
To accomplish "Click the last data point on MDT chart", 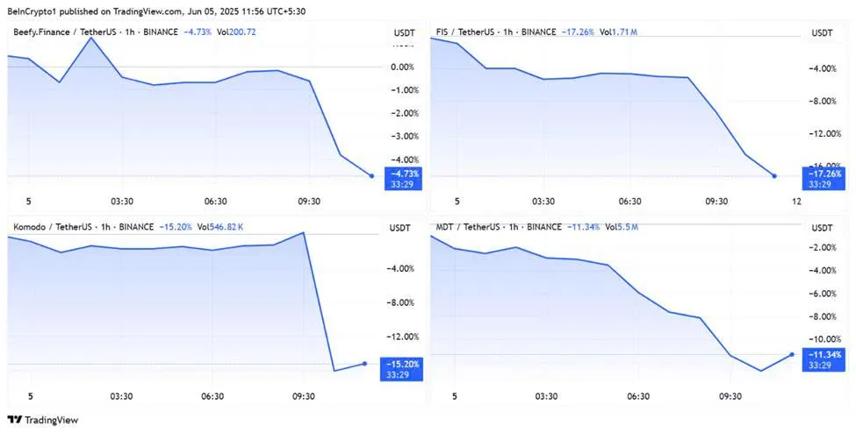I will pyautogui.click(x=792, y=354).
